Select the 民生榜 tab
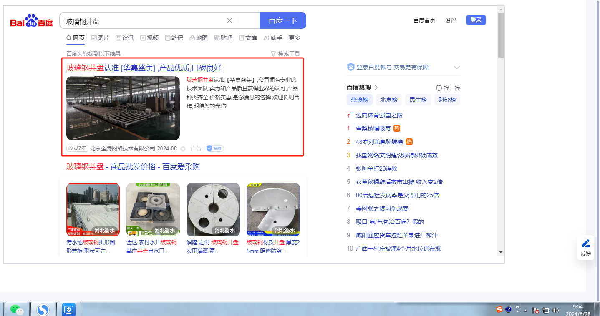The height and width of the screenshot is (316, 600). tap(418, 100)
